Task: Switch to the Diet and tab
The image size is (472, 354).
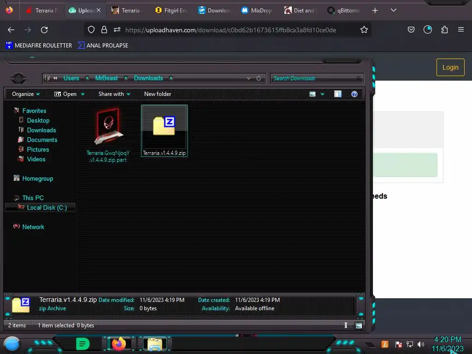Action: pos(300,11)
